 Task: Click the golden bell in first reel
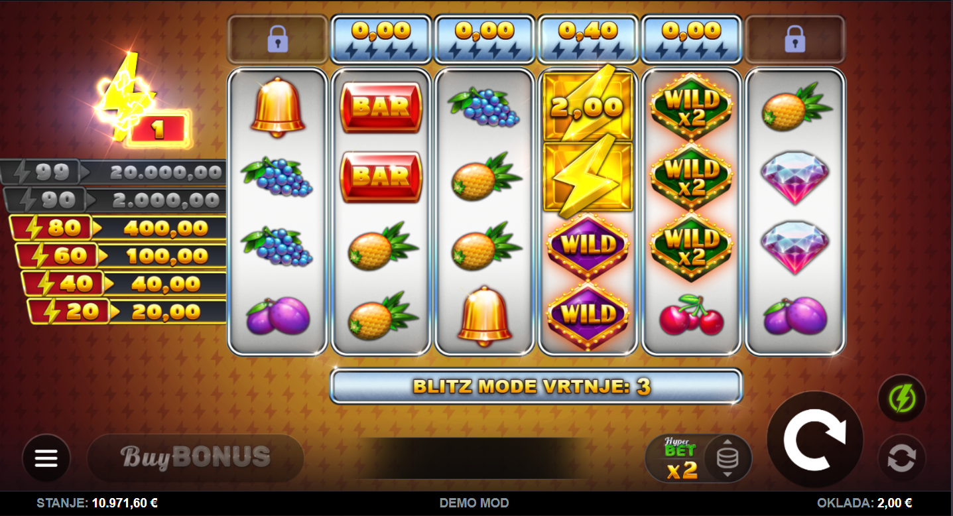(x=278, y=107)
